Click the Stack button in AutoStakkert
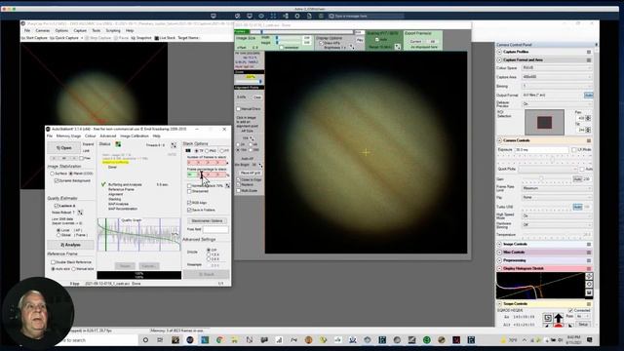This screenshot has width=624, height=351. click(206, 274)
